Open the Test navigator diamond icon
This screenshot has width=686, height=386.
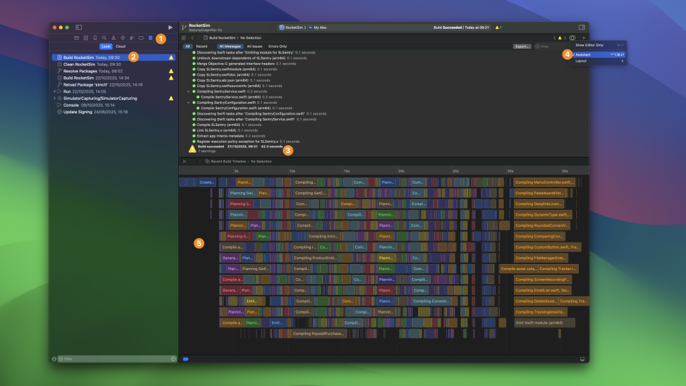[123, 38]
